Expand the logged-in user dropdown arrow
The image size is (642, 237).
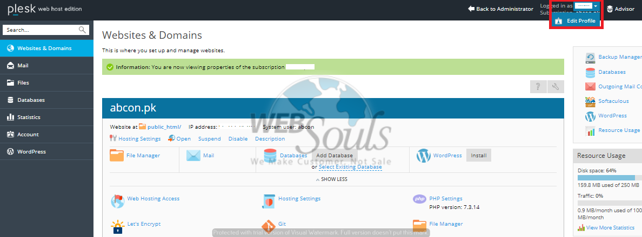coord(596,6)
